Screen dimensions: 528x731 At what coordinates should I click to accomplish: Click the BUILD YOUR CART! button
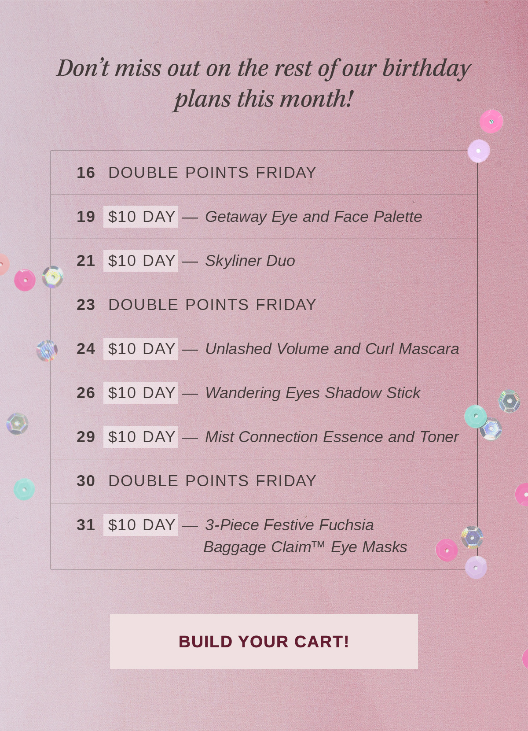264,641
